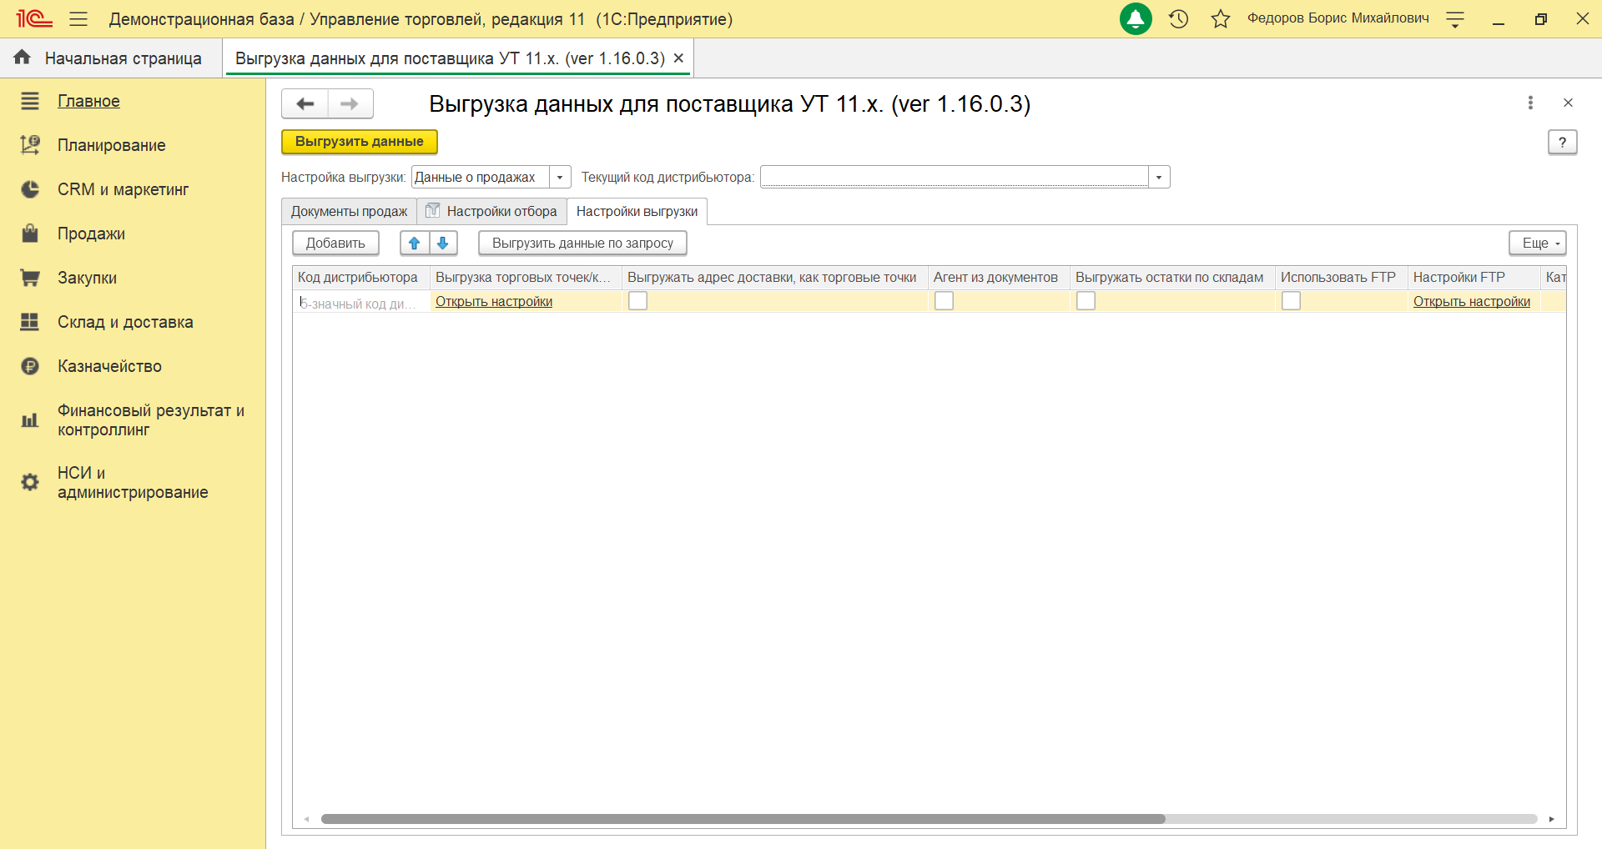Image resolution: width=1602 pixels, height=849 pixels.
Task: Toggle Выгружать адрес доставки checkbox
Action: click(x=638, y=301)
